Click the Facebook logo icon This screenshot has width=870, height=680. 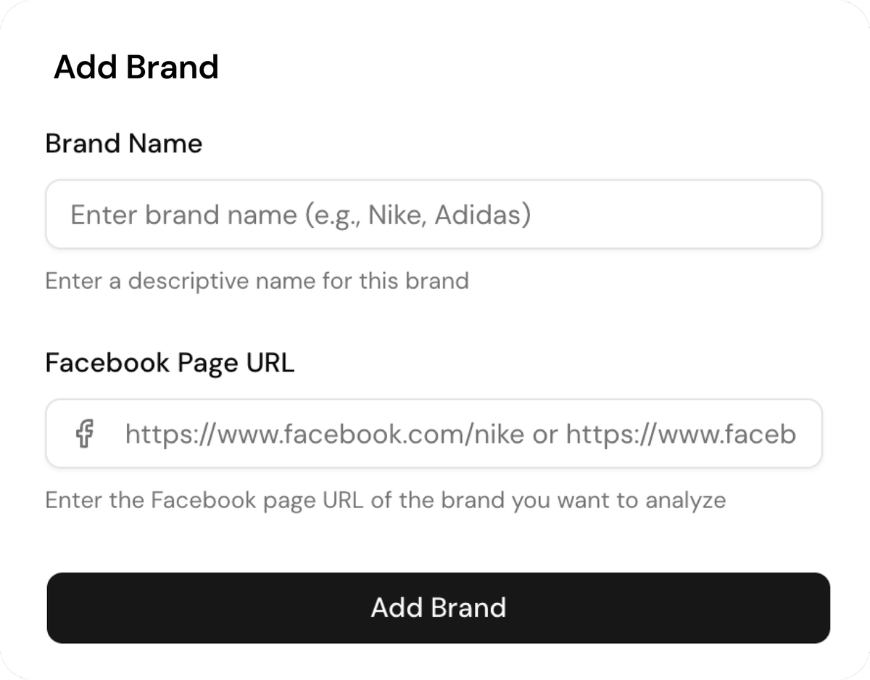(86, 434)
